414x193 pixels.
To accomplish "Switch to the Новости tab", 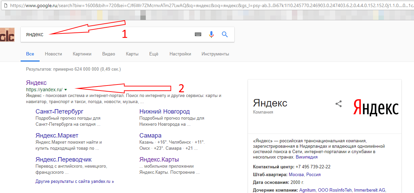I will (53, 54).
